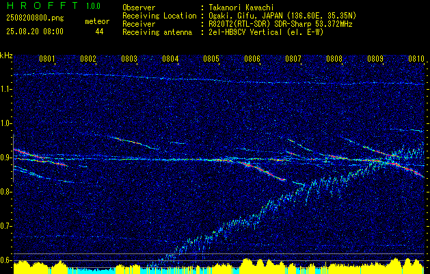Click the kHz axis unit label
This screenshot has width=430, height=274.
[6, 55]
